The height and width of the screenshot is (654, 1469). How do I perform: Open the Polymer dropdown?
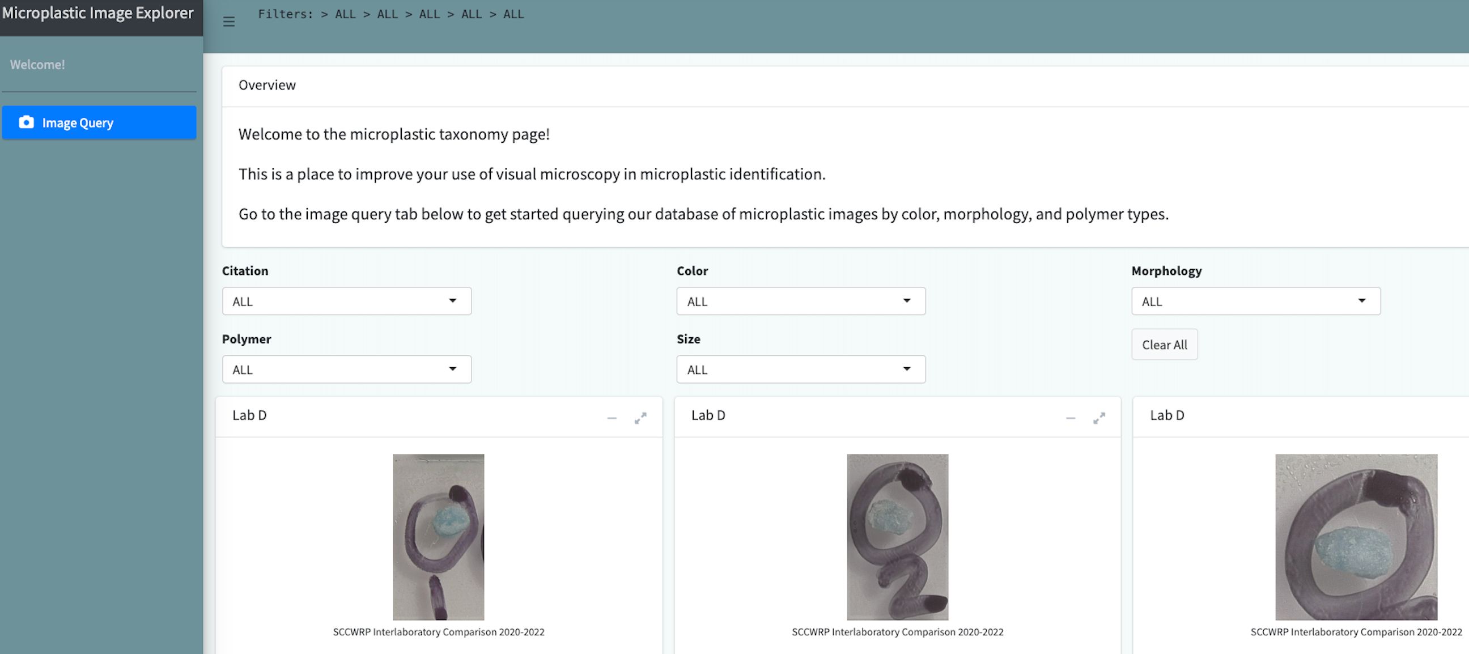tap(346, 370)
